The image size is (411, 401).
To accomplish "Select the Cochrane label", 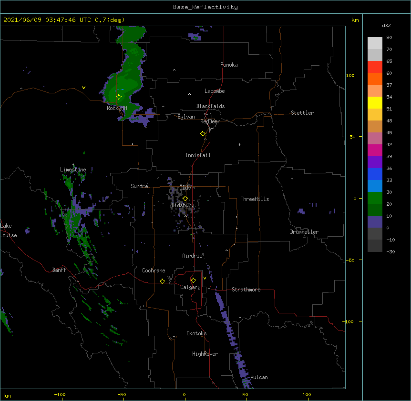I will (x=154, y=271).
